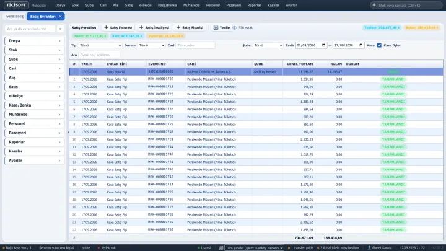Click the plus icon on Satış Faturası
The image size is (446, 251).
click(106, 28)
